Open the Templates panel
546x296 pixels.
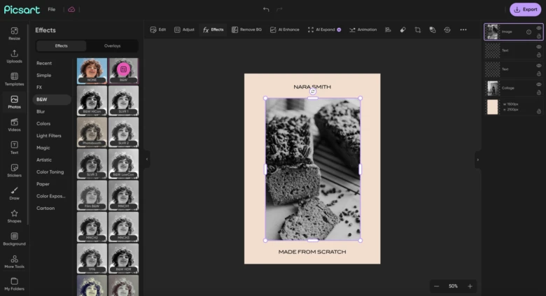tap(14, 79)
